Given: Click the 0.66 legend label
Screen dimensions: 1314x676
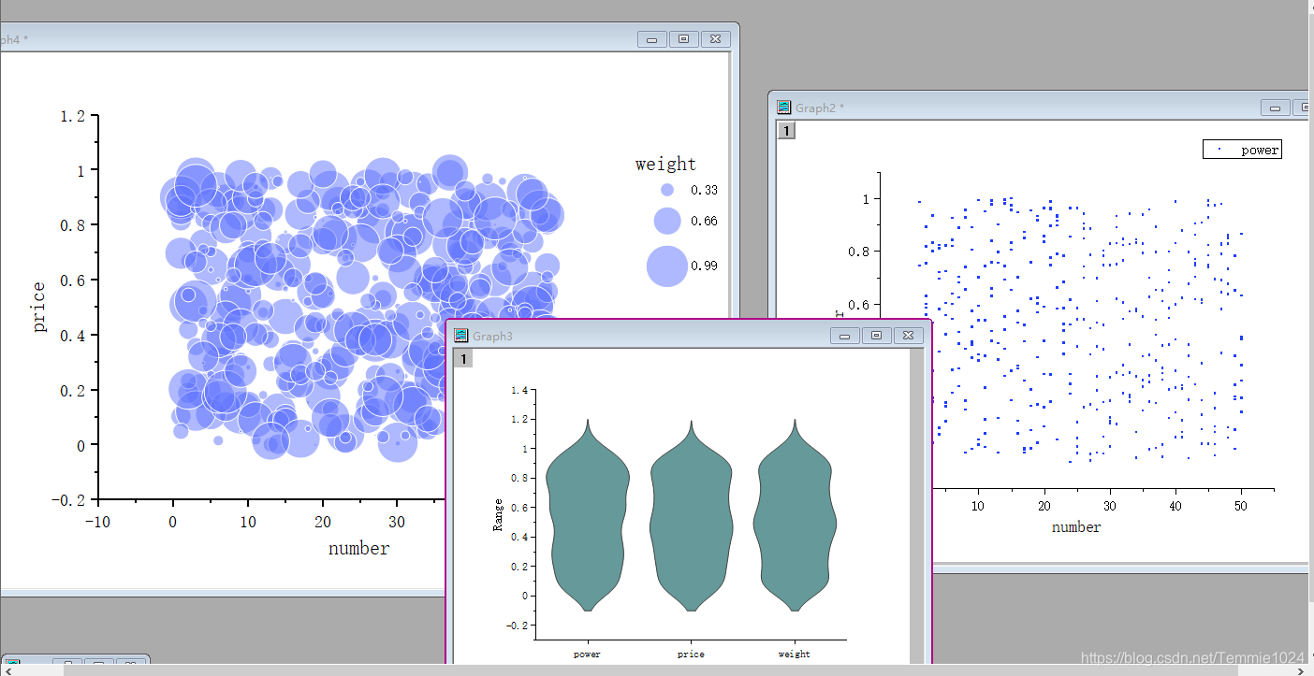Looking at the screenshot, I should point(705,221).
